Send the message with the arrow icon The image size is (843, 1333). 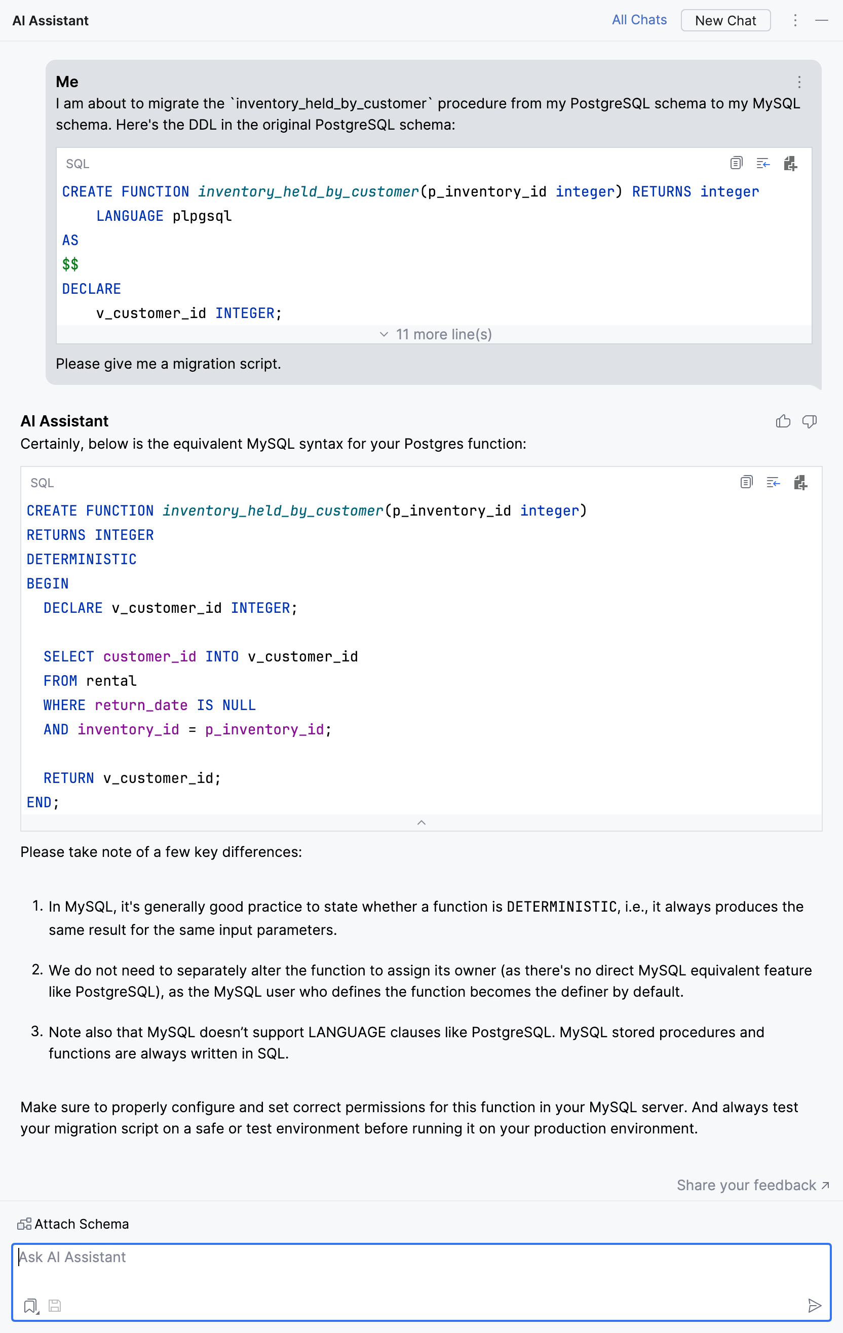pos(815,1307)
